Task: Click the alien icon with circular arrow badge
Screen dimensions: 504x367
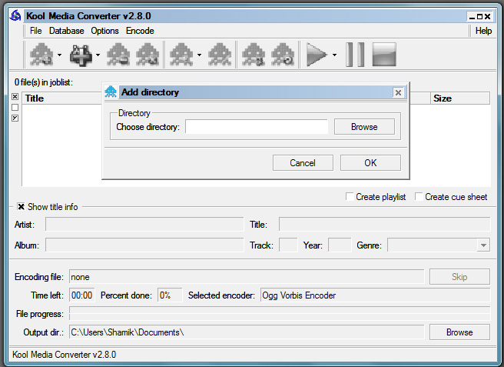Action: (x=283, y=55)
